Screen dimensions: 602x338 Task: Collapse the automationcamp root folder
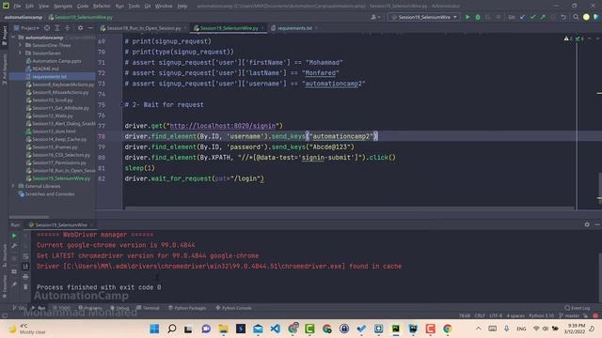(14, 38)
